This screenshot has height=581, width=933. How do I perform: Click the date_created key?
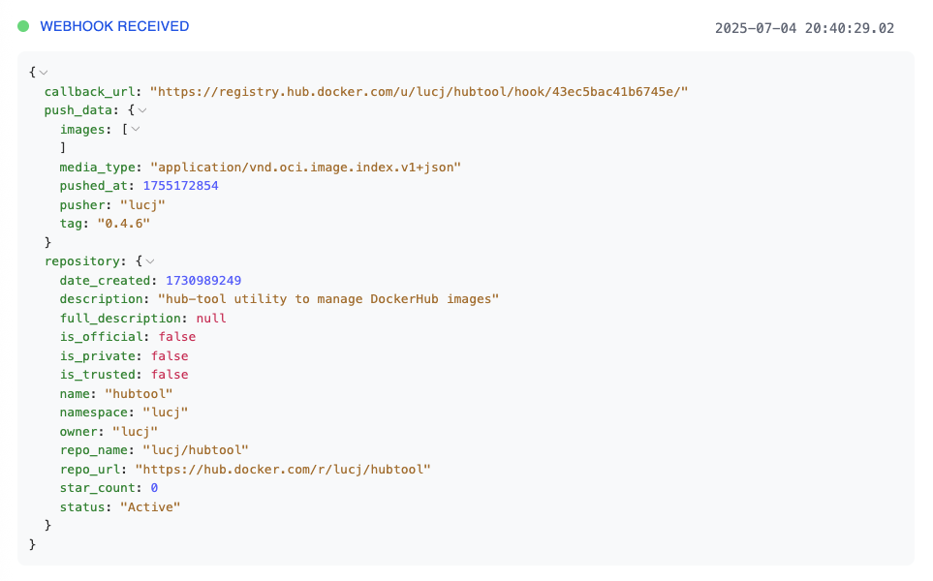tap(105, 281)
